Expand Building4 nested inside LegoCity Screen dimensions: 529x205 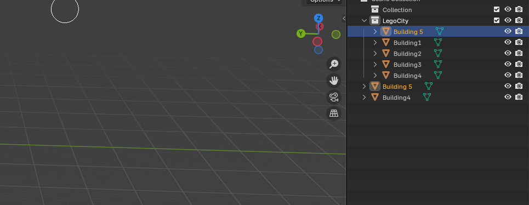tap(375, 75)
